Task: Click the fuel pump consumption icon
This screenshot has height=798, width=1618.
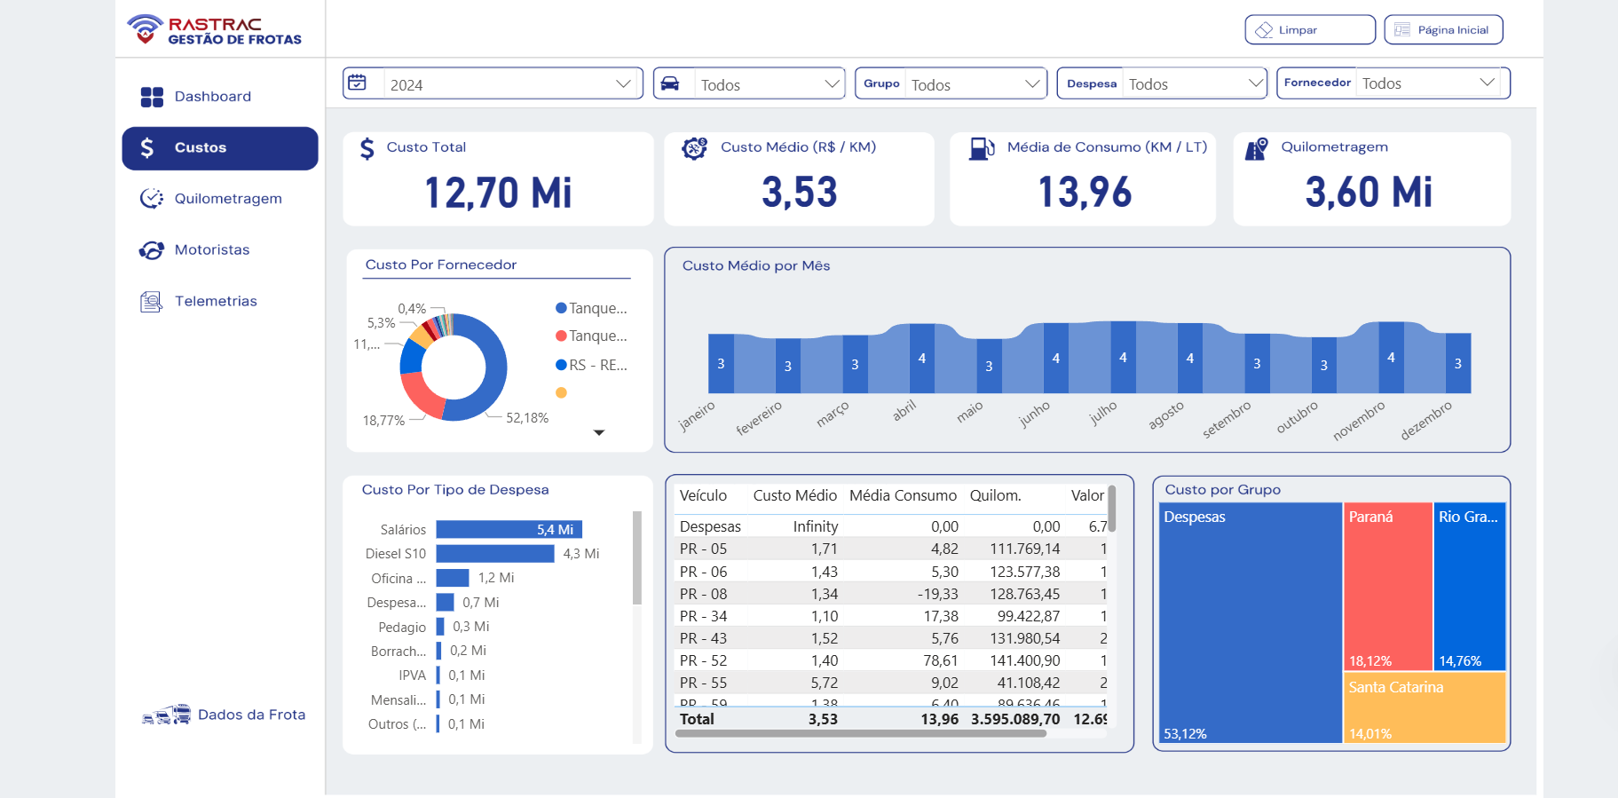Action: 982,148
